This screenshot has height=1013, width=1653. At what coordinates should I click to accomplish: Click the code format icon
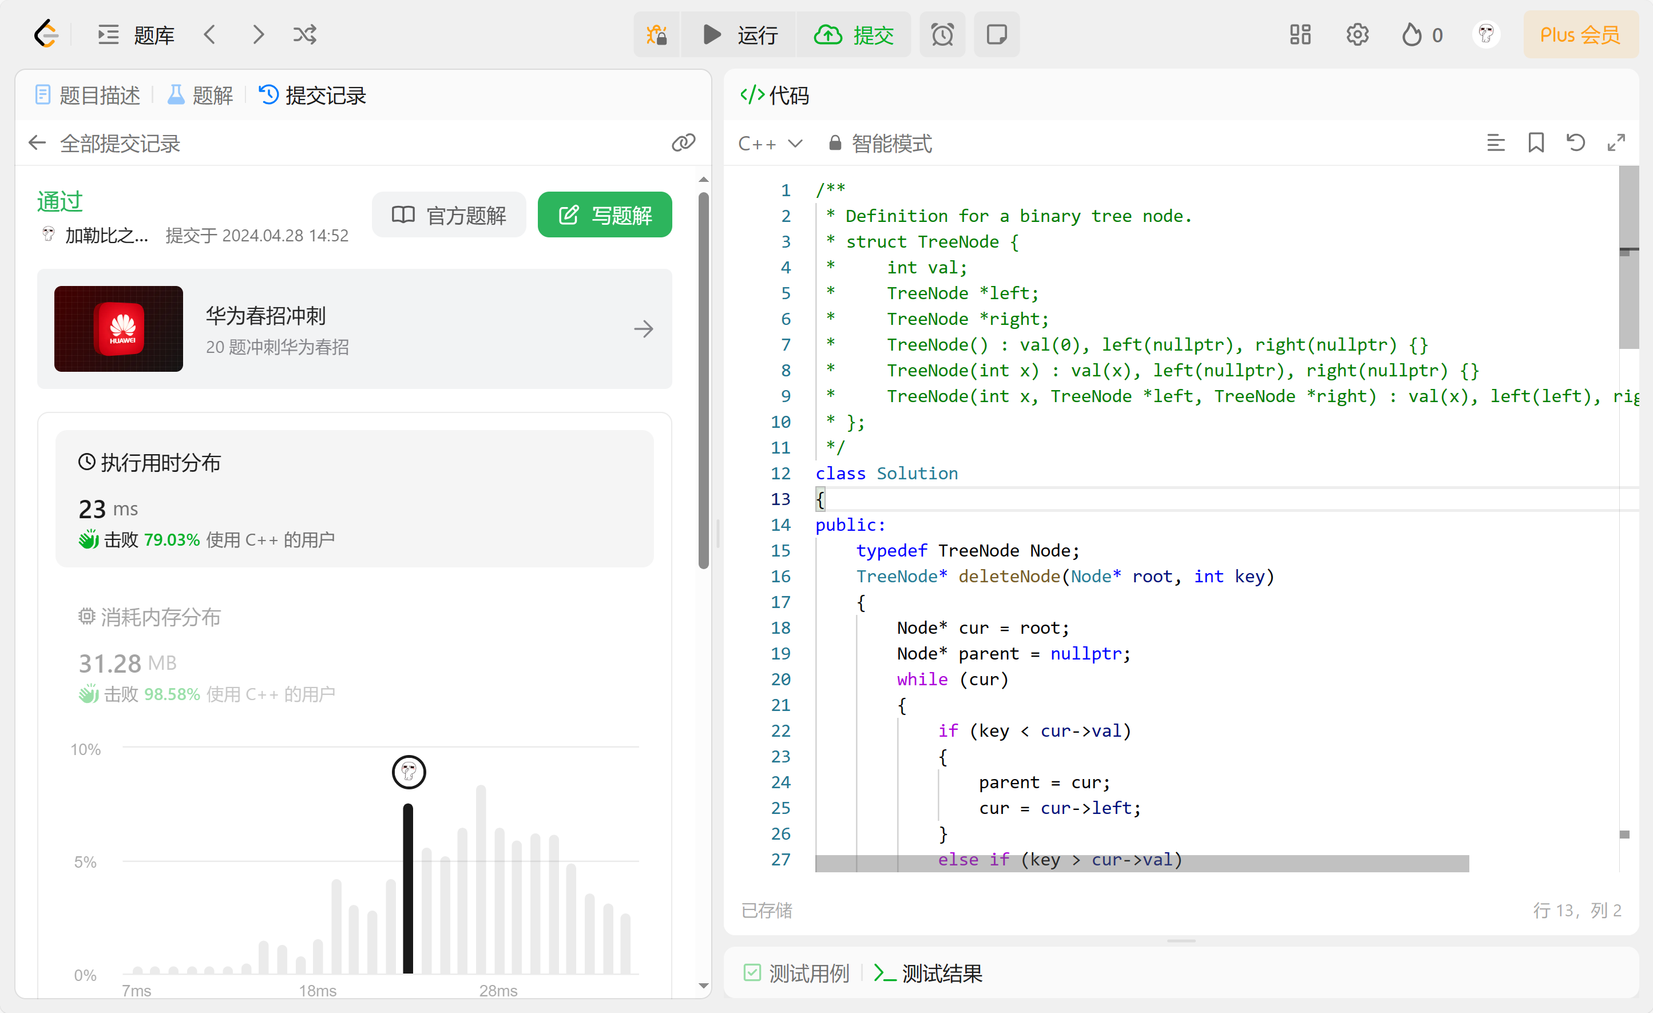pos(1495,143)
